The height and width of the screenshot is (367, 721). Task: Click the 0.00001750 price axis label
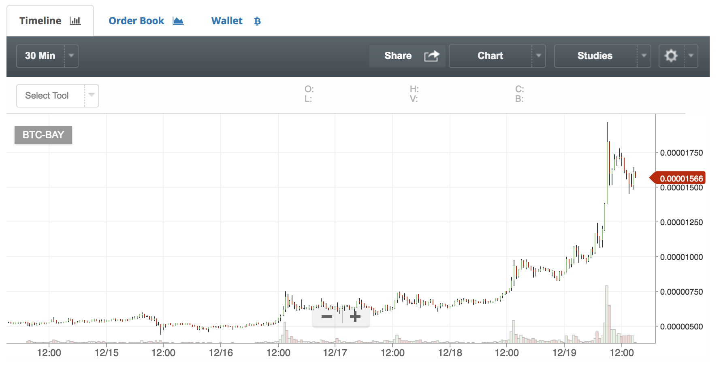(x=681, y=153)
